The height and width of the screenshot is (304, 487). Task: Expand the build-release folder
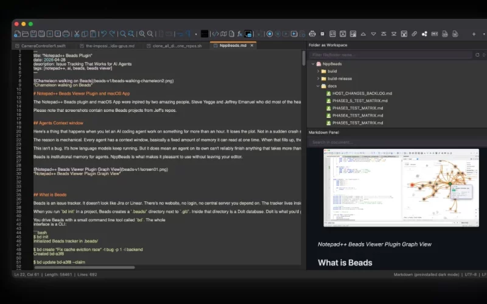[318, 79]
